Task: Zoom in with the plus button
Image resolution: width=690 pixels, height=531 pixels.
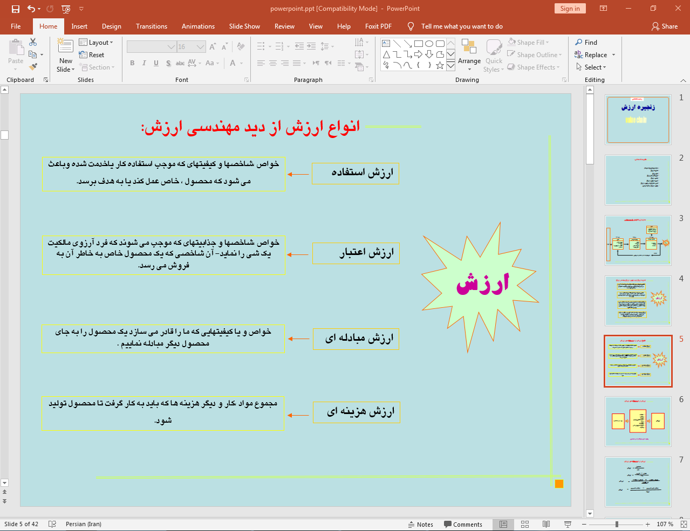Action: click(x=648, y=525)
